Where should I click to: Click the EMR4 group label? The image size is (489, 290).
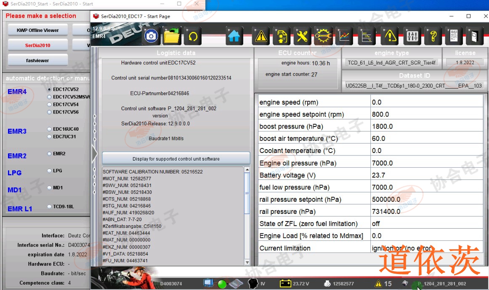pyautogui.click(x=17, y=92)
